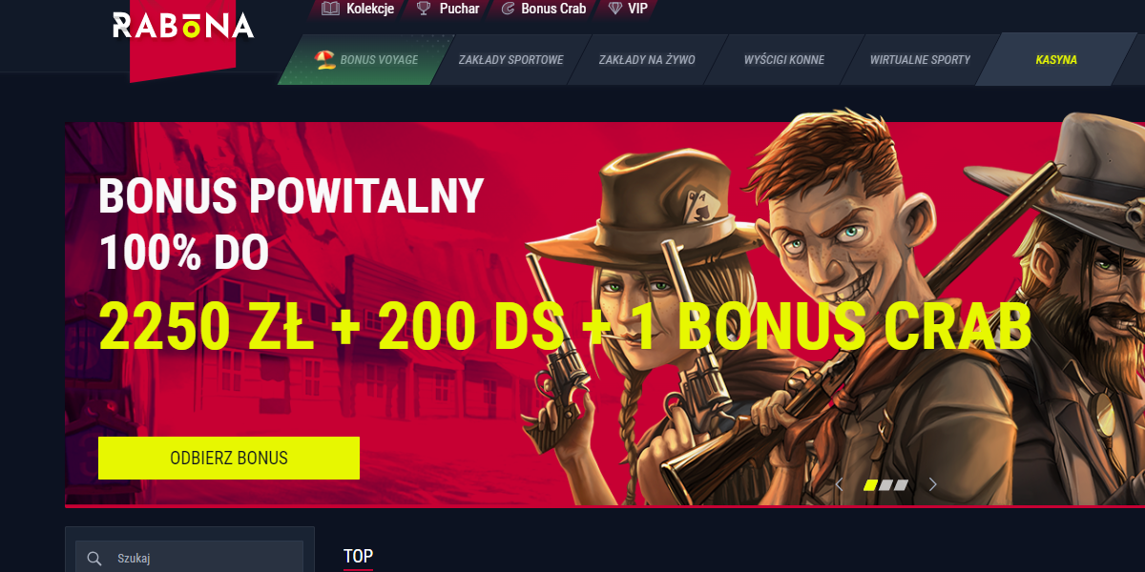The height and width of the screenshot is (572, 1145).
Task: Open the Wyścigi Konne tab
Action: (x=784, y=60)
